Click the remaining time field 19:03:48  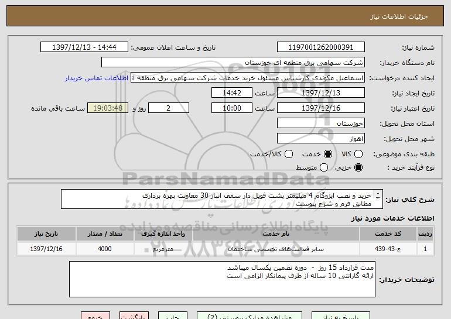108,108
